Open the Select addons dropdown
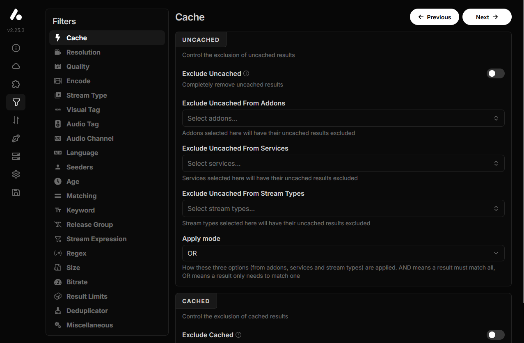 [343, 118]
